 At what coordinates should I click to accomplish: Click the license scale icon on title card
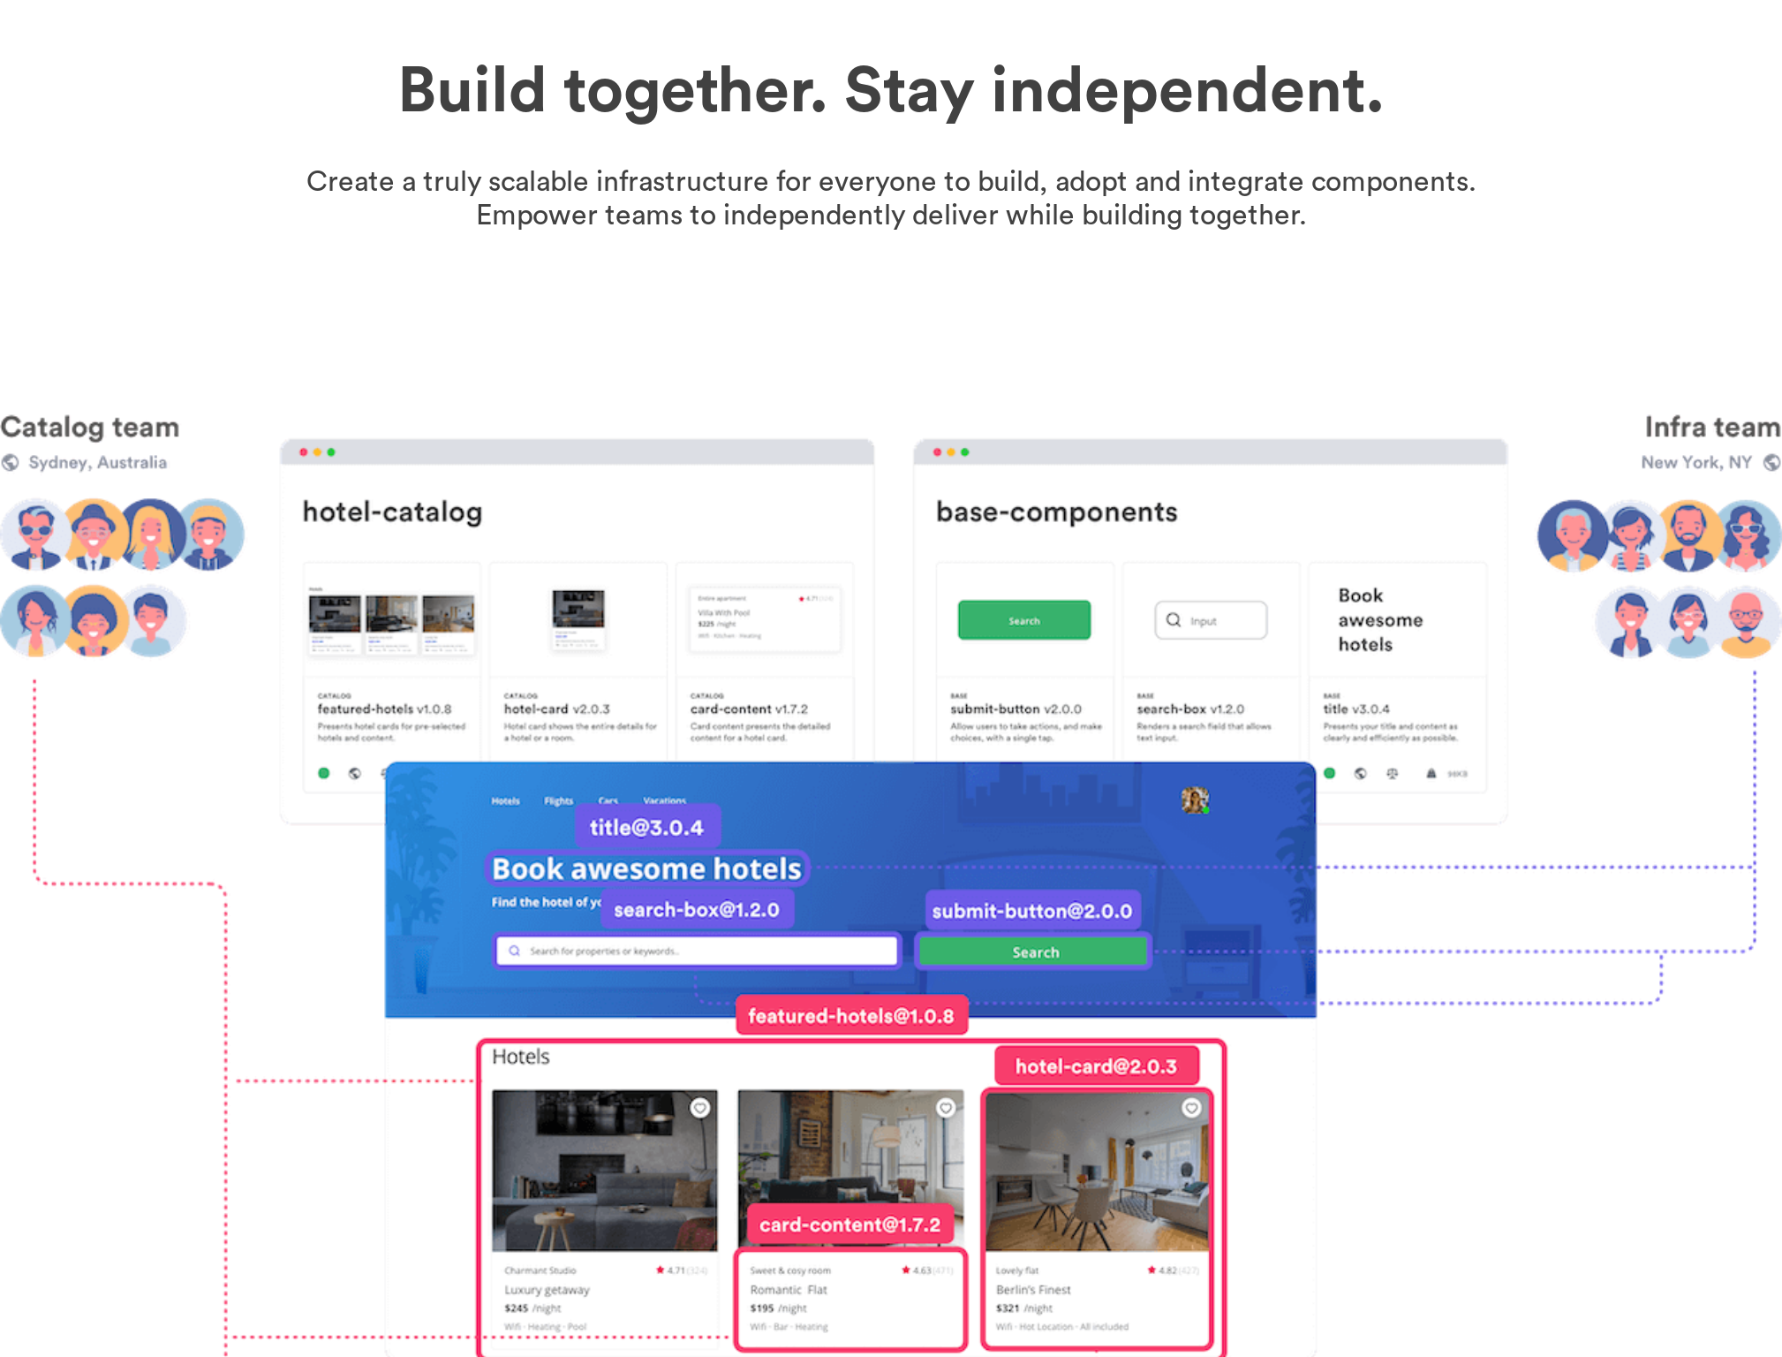click(x=1393, y=773)
